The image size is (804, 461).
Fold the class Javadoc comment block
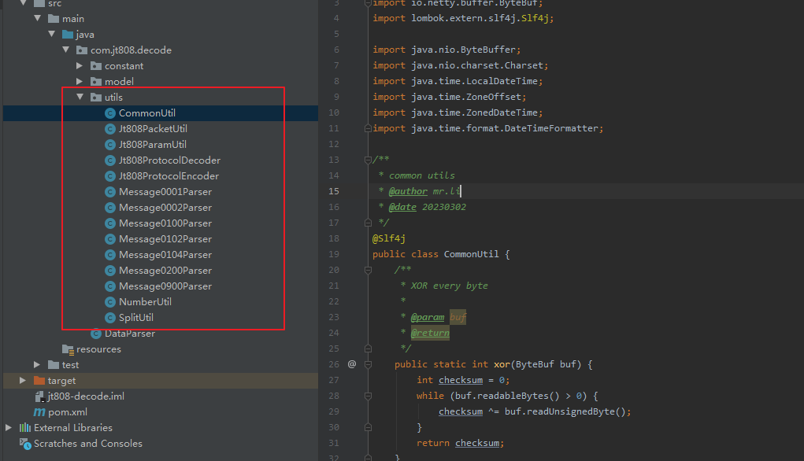click(x=367, y=160)
